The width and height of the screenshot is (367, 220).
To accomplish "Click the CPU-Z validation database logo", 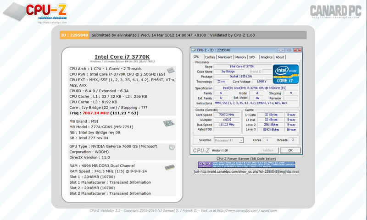I will (x=35, y=12).
